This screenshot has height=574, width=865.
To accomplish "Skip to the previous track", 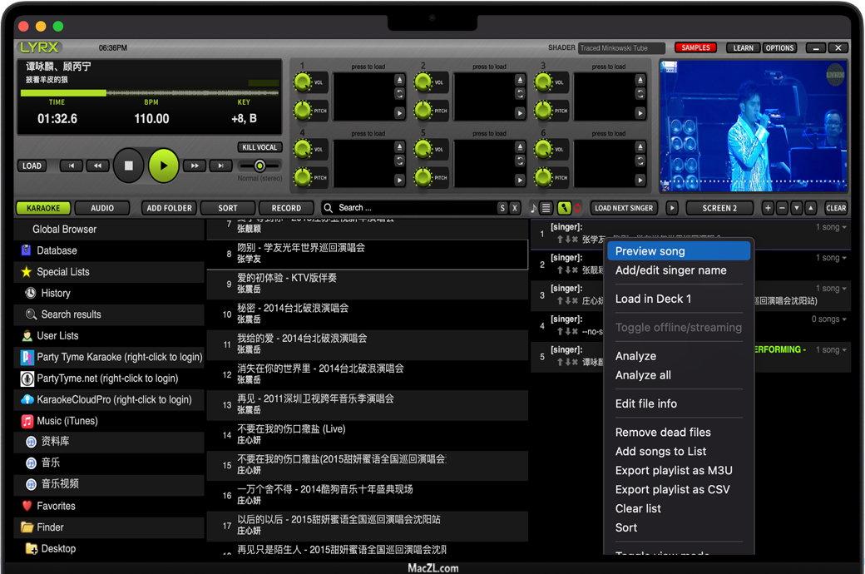I will 72,166.
